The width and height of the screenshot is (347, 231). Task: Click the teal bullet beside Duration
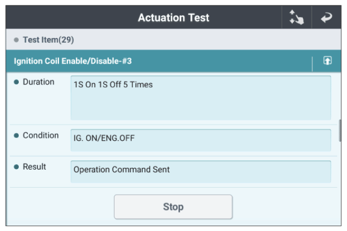(x=16, y=82)
